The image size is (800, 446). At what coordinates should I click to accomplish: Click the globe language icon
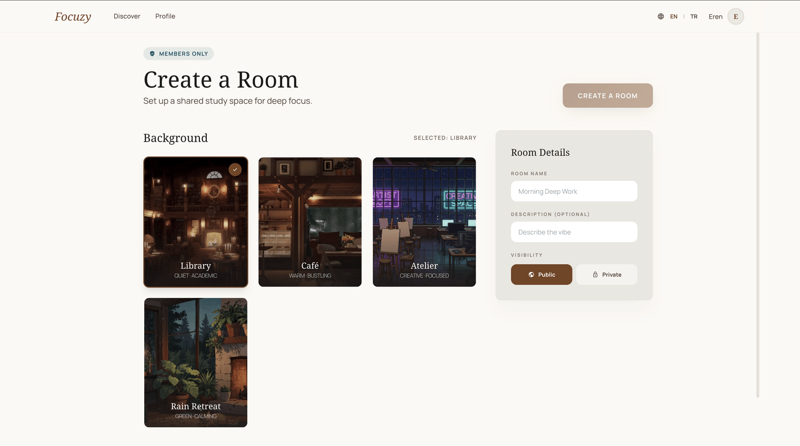pyautogui.click(x=660, y=17)
